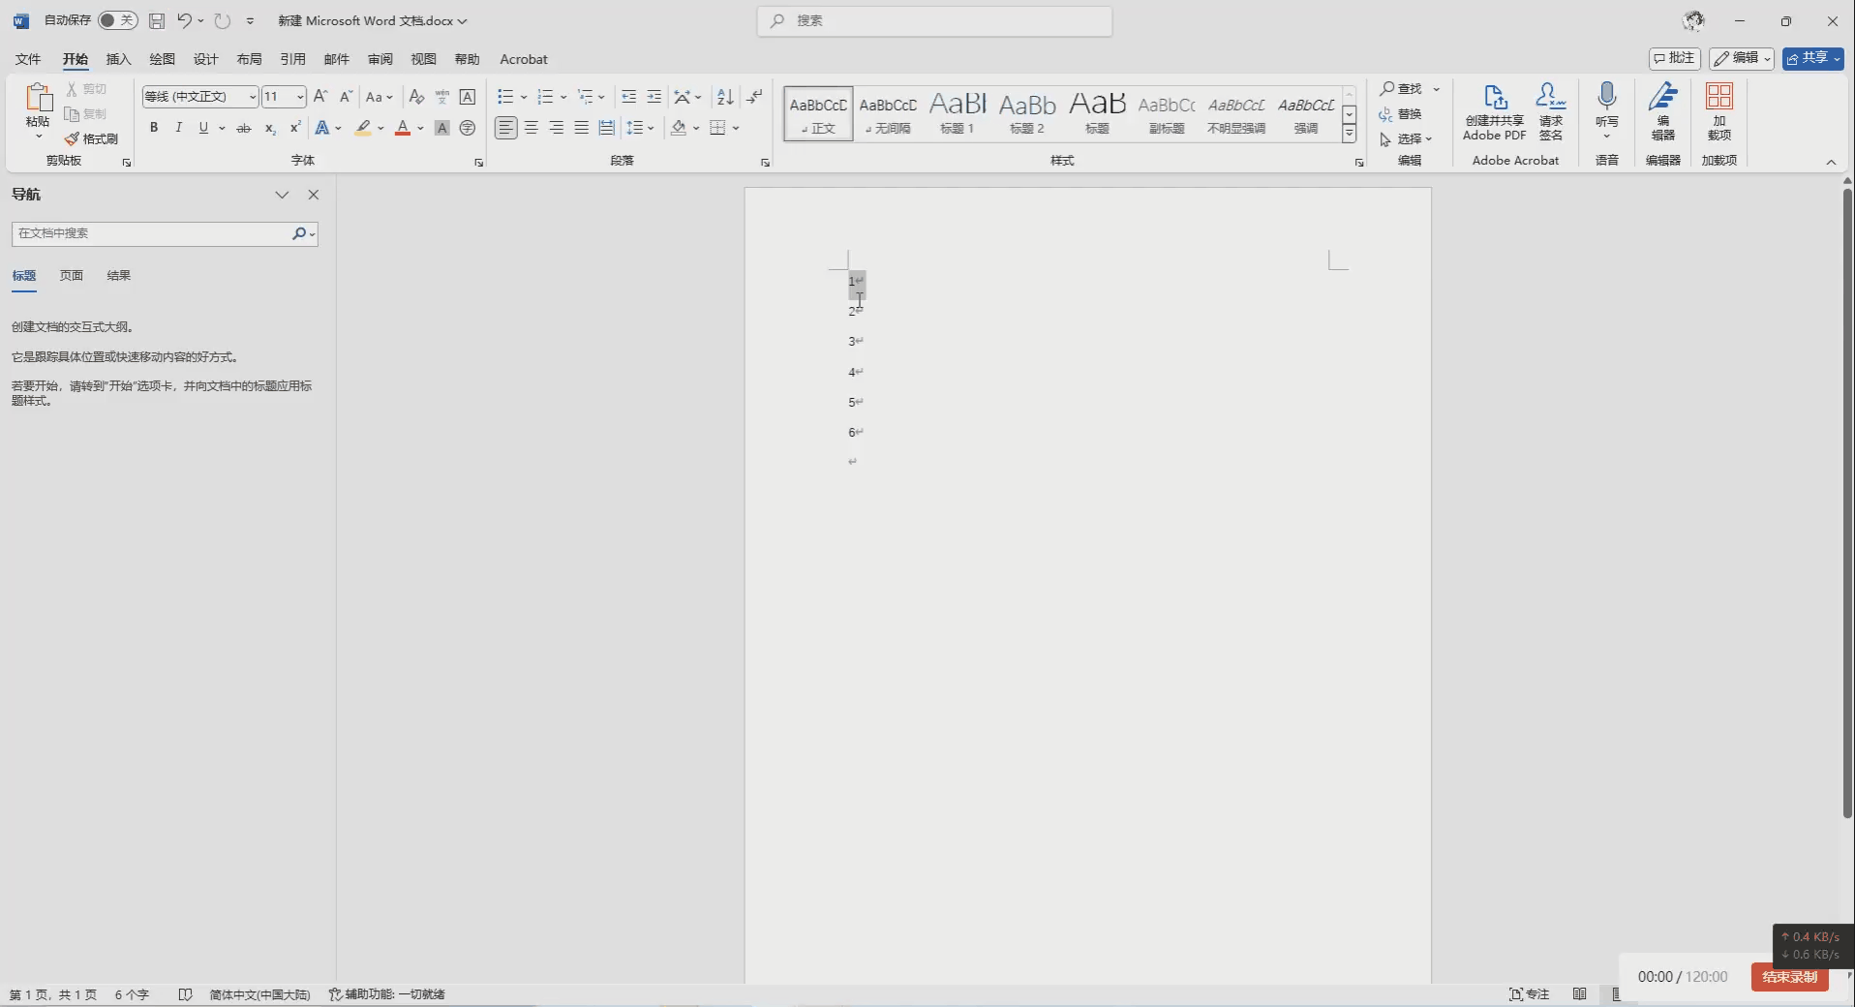
Task: Click the red font color swatch
Action: (x=403, y=129)
